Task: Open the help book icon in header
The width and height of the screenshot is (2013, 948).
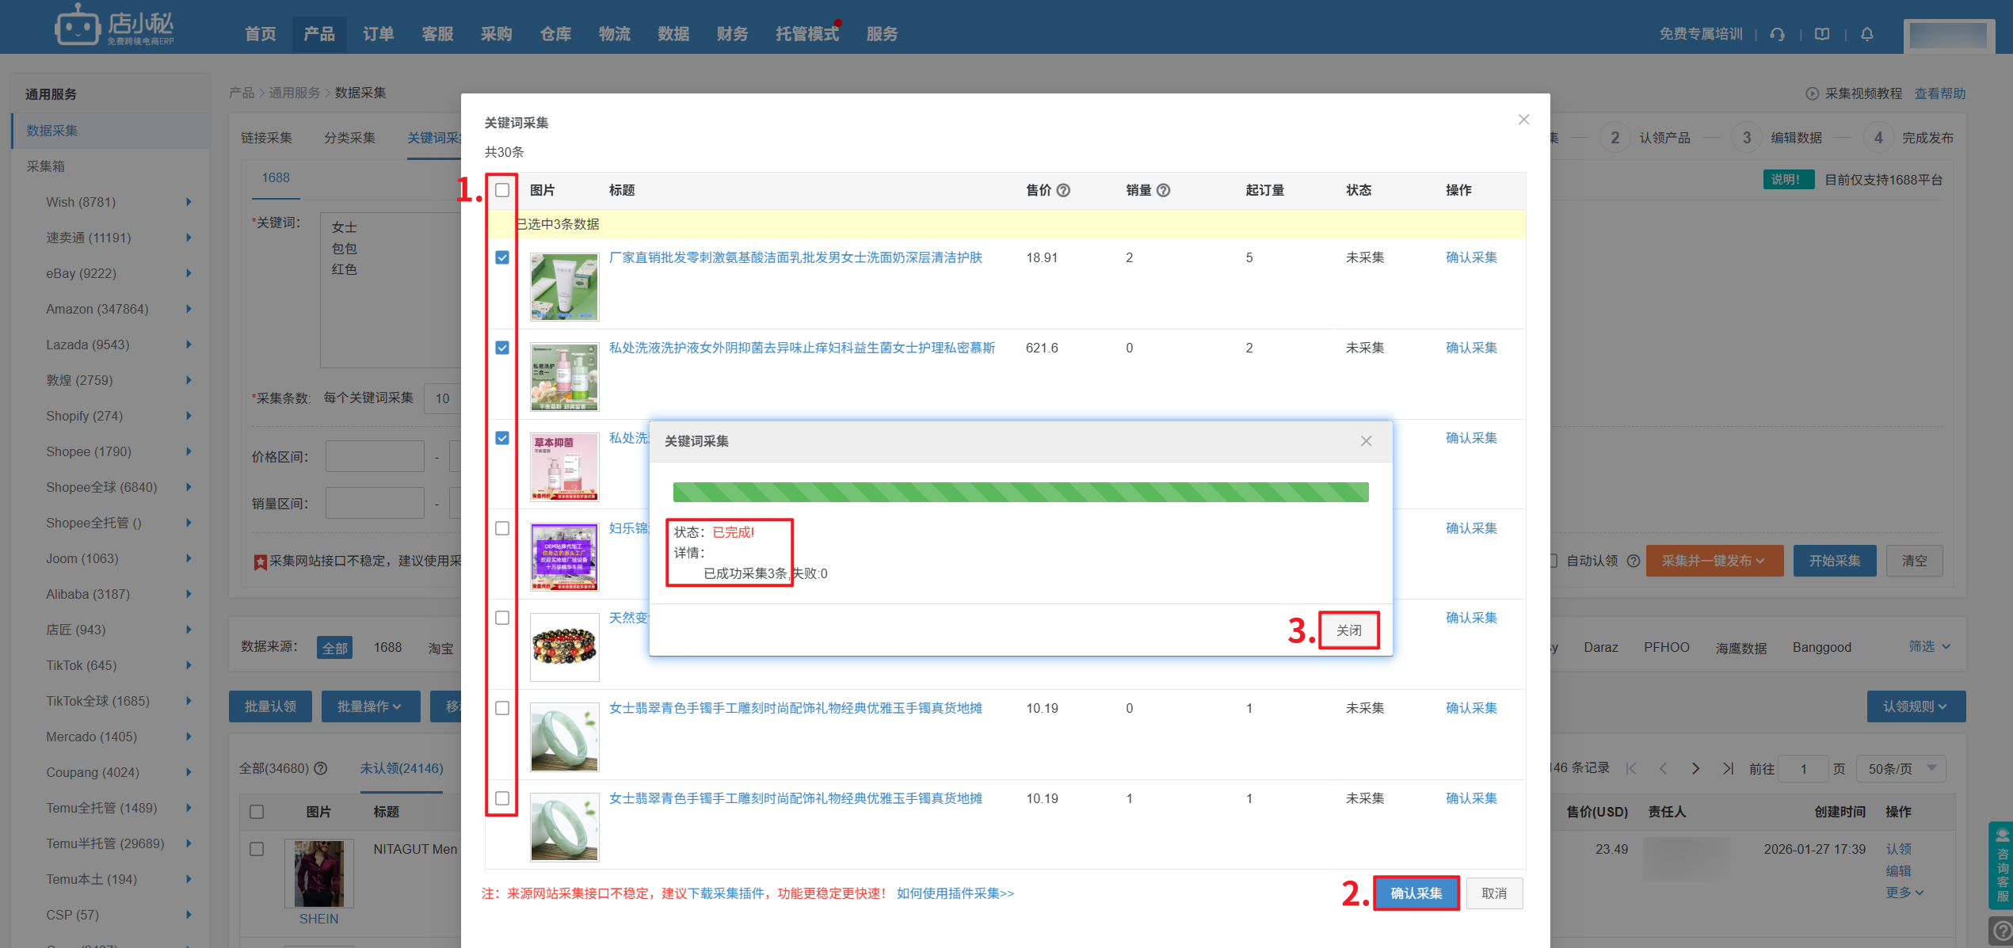Action: [1822, 34]
